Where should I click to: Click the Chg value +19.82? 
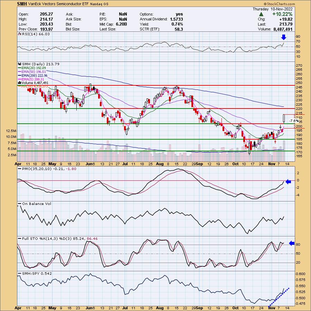tap(286, 19)
